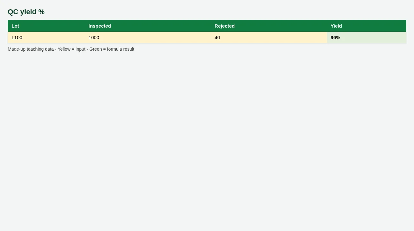414x231 pixels.
Task: Click the "Green = formula result" legend text
Action: coord(112,49)
